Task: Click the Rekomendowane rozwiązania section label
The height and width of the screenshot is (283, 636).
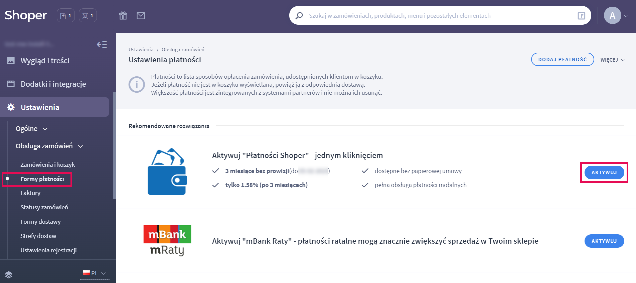Action: [x=169, y=126]
